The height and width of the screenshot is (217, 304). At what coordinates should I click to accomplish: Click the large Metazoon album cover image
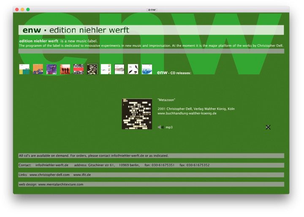pos(137,114)
